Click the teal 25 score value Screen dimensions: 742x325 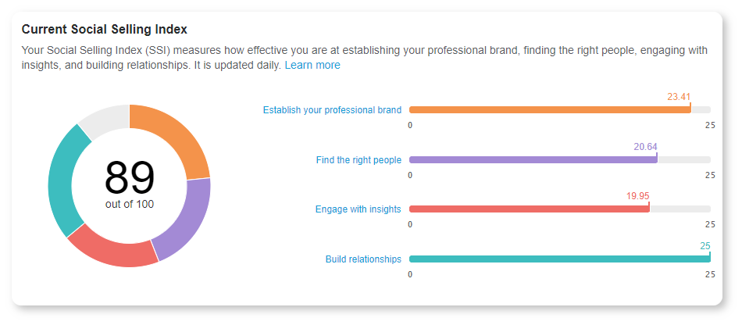tap(705, 246)
